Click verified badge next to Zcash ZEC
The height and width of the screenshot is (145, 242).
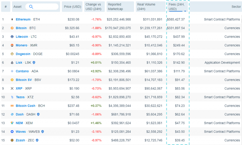click(x=37, y=140)
